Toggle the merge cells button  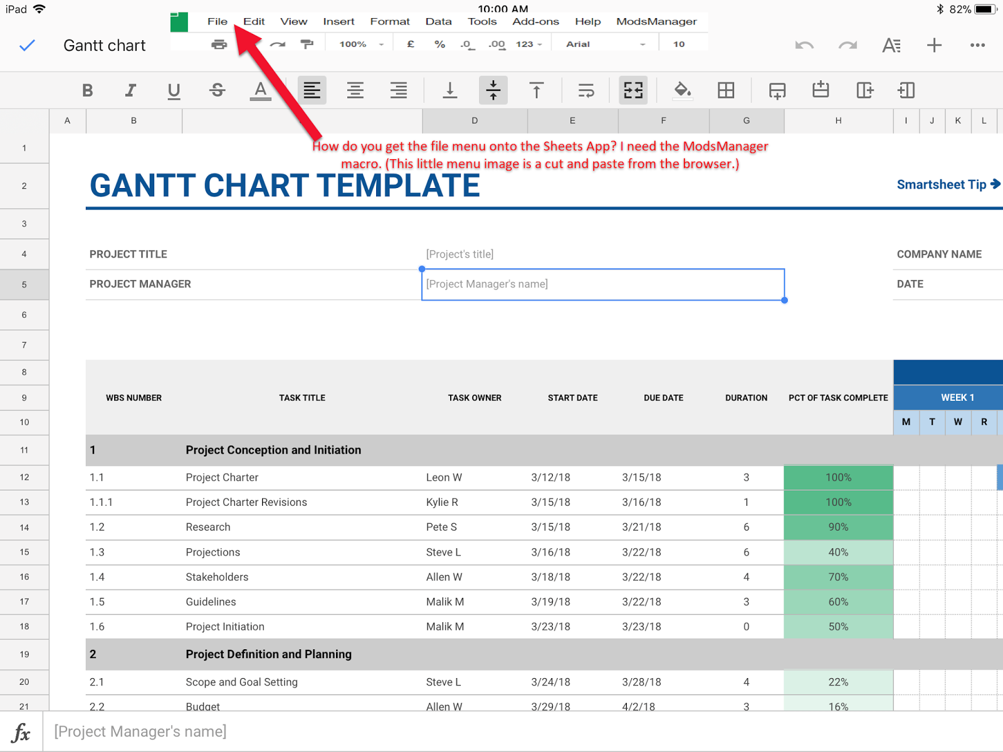tap(633, 90)
